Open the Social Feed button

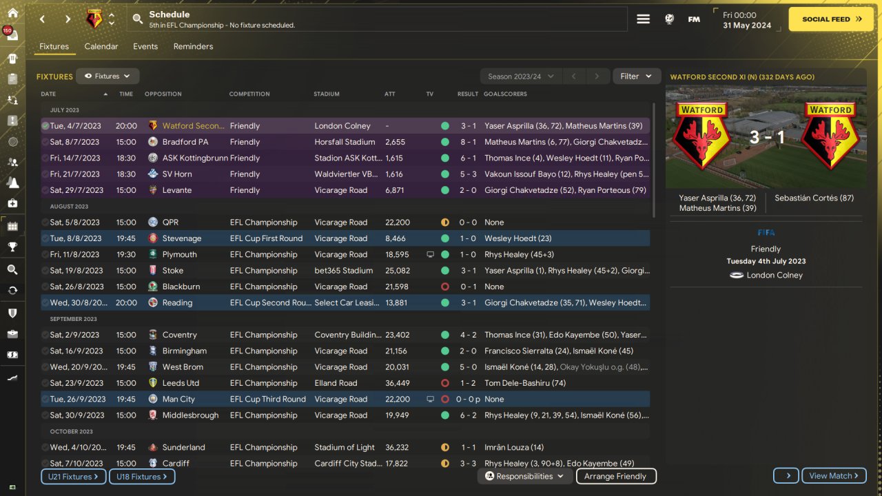pyautogui.click(x=831, y=19)
